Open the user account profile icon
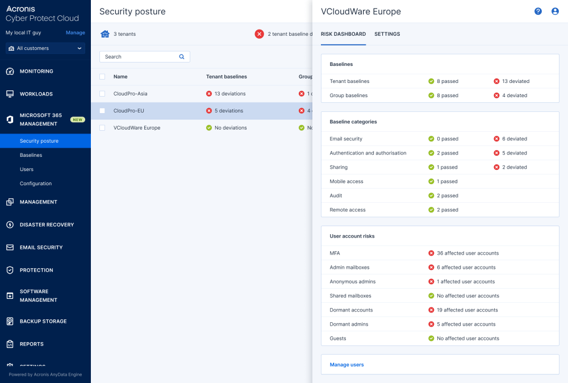Image resolution: width=568 pixels, height=383 pixels. tap(555, 11)
